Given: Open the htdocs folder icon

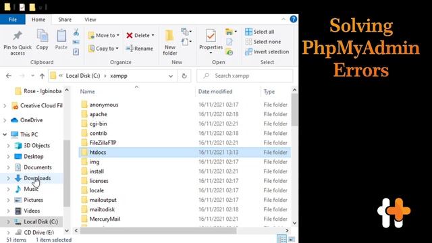Looking at the screenshot, I should point(84,152).
